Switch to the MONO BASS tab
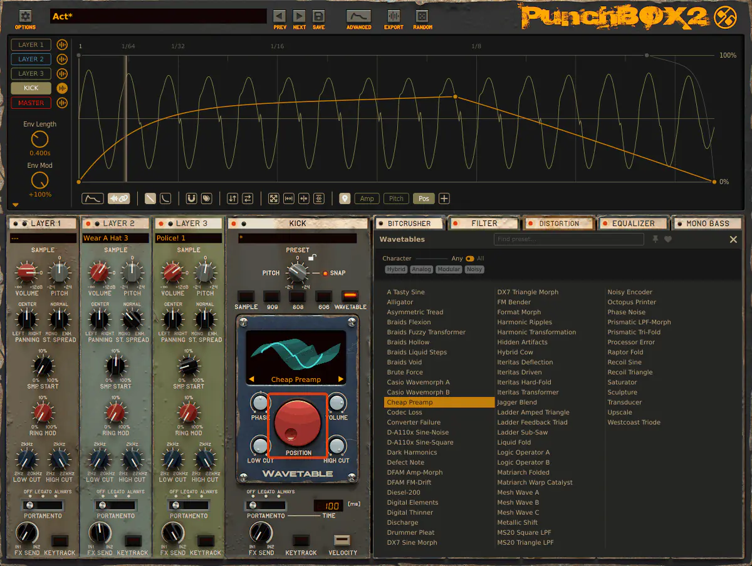Image resolution: width=752 pixels, height=566 pixels. pos(708,224)
